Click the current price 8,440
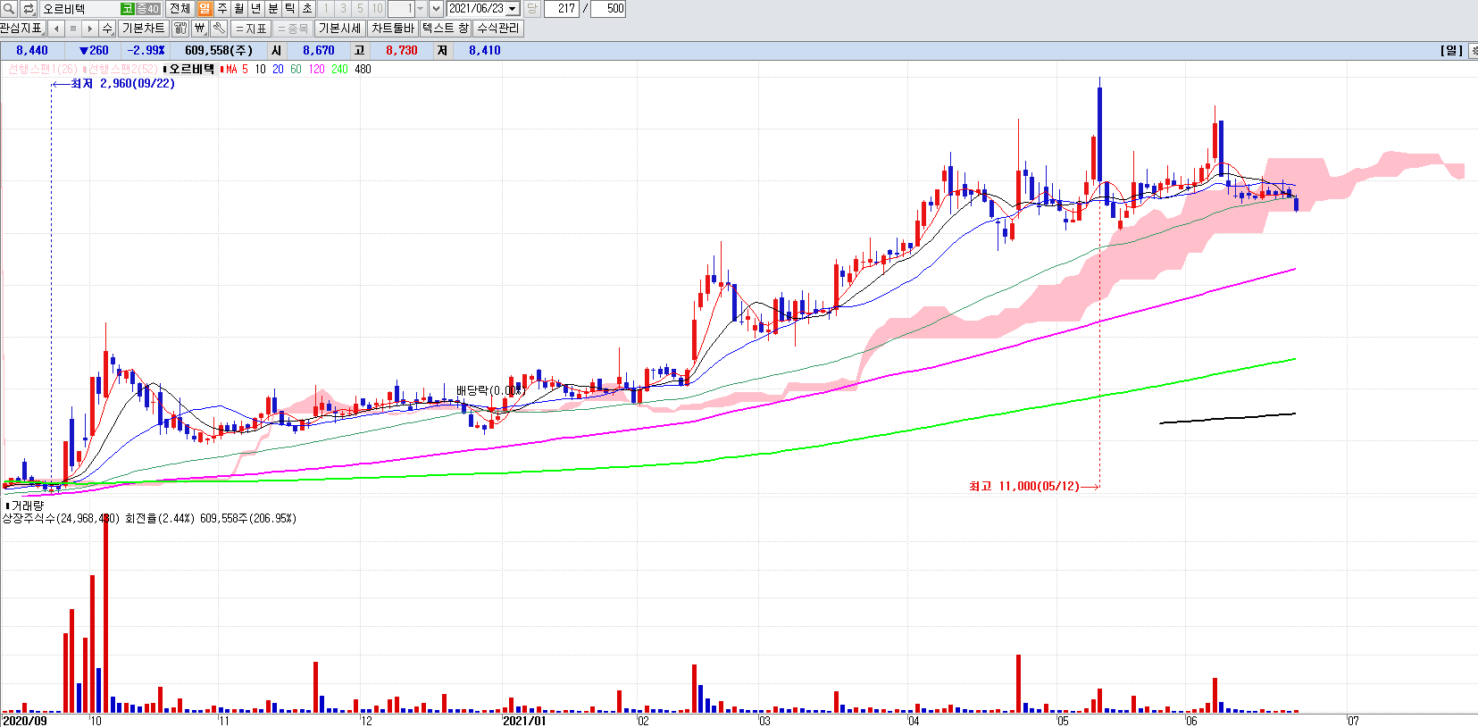1478x727 pixels. click(x=32, y=51)
